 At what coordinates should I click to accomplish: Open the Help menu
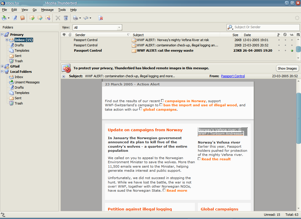coord(73,10)
